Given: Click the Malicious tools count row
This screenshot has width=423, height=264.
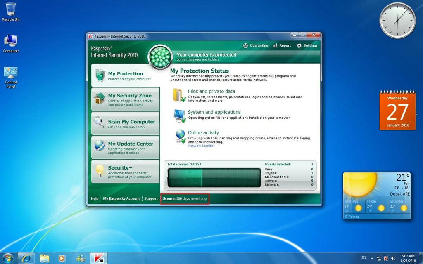Looking at the screenshot, I should (289, 177).
